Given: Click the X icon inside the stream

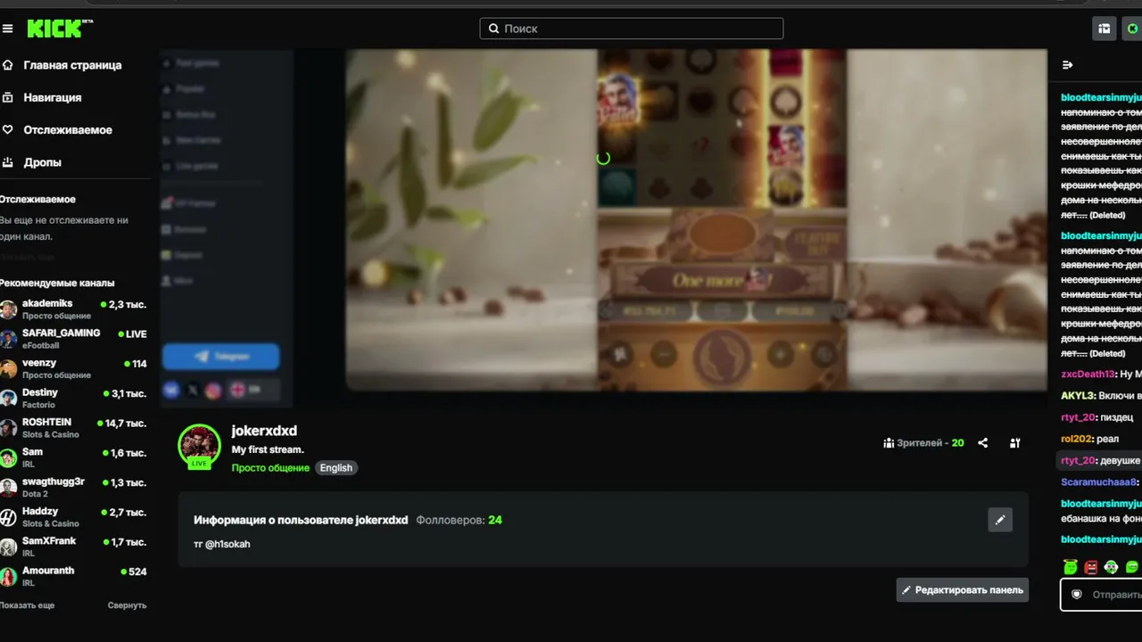Looking at the screenshot, I should [193, 391].
